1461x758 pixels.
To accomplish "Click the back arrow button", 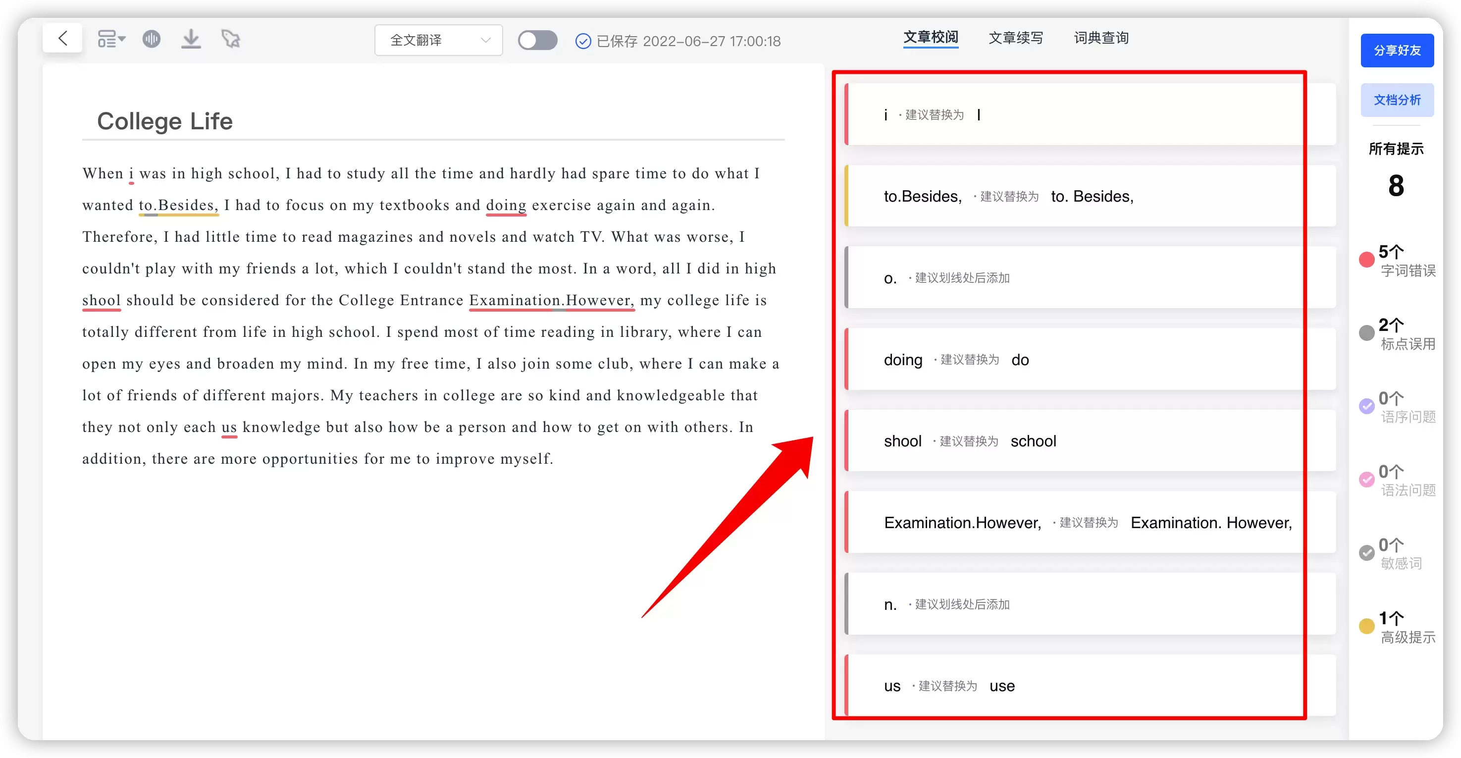I will (63, 39).
